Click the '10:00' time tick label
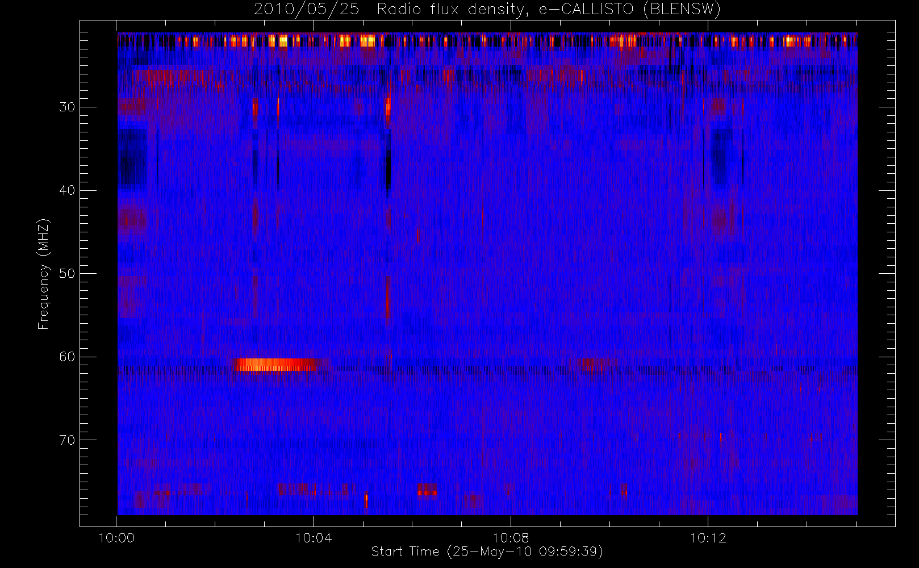This screenshot has width=919, height=568. coord(116,538)
